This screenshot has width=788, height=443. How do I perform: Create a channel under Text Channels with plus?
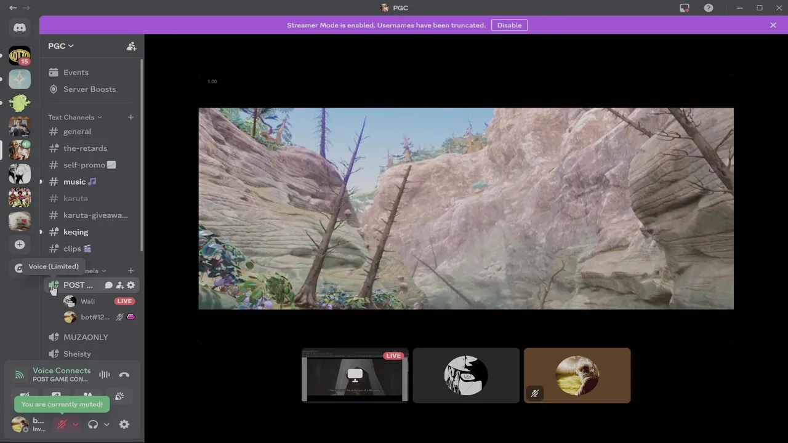click(x=131, y=118)
